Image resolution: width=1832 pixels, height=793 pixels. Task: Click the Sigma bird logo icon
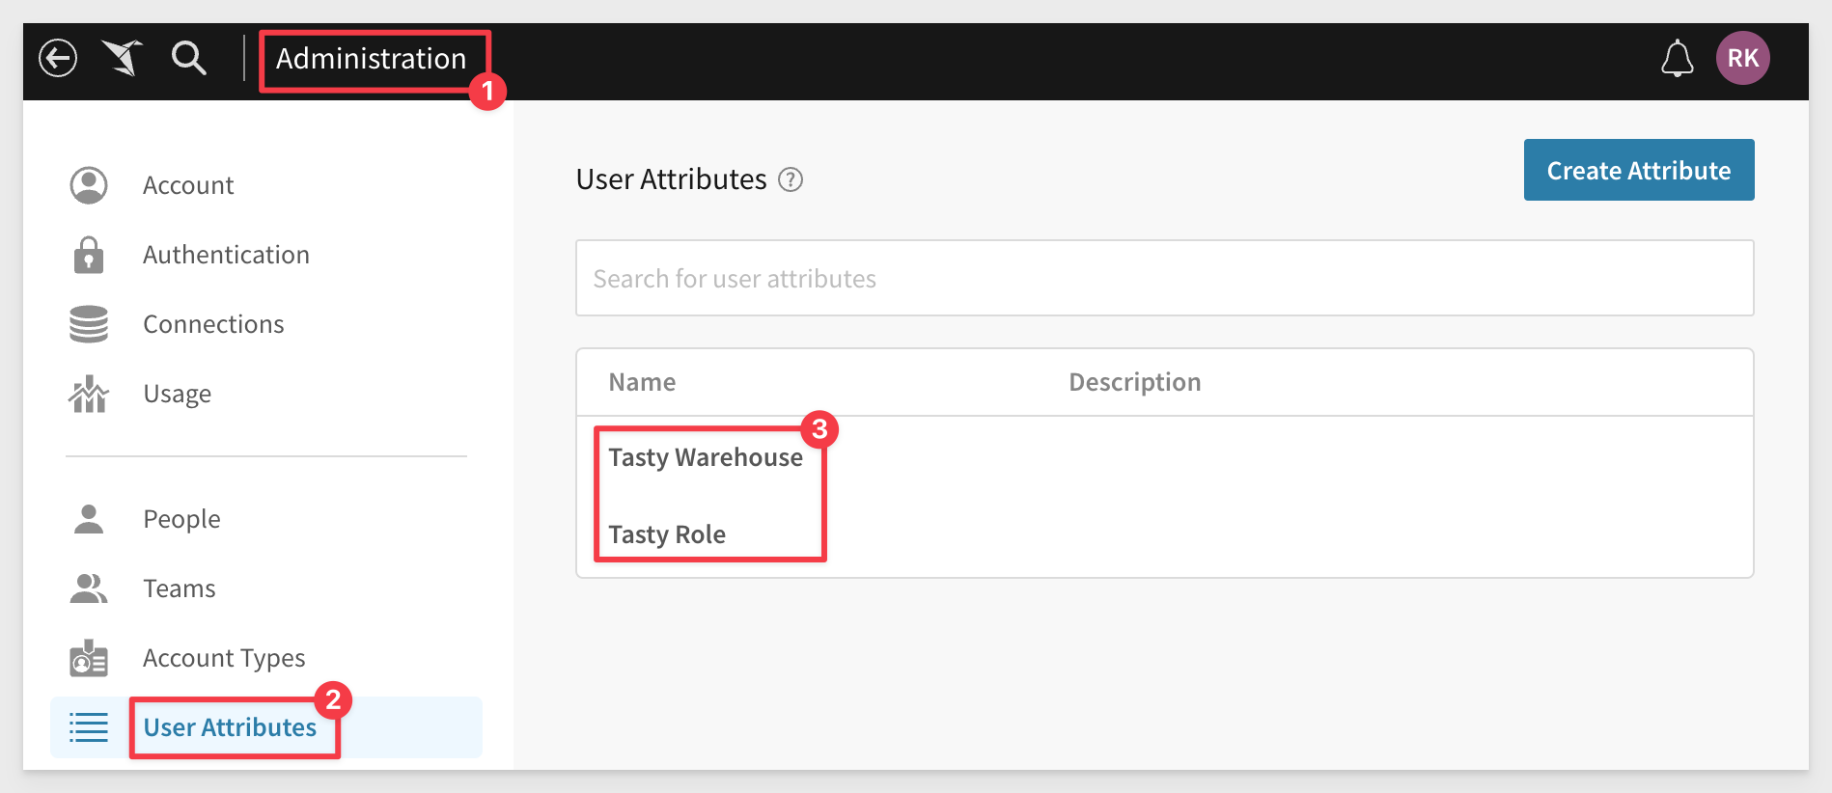point(123,58)
